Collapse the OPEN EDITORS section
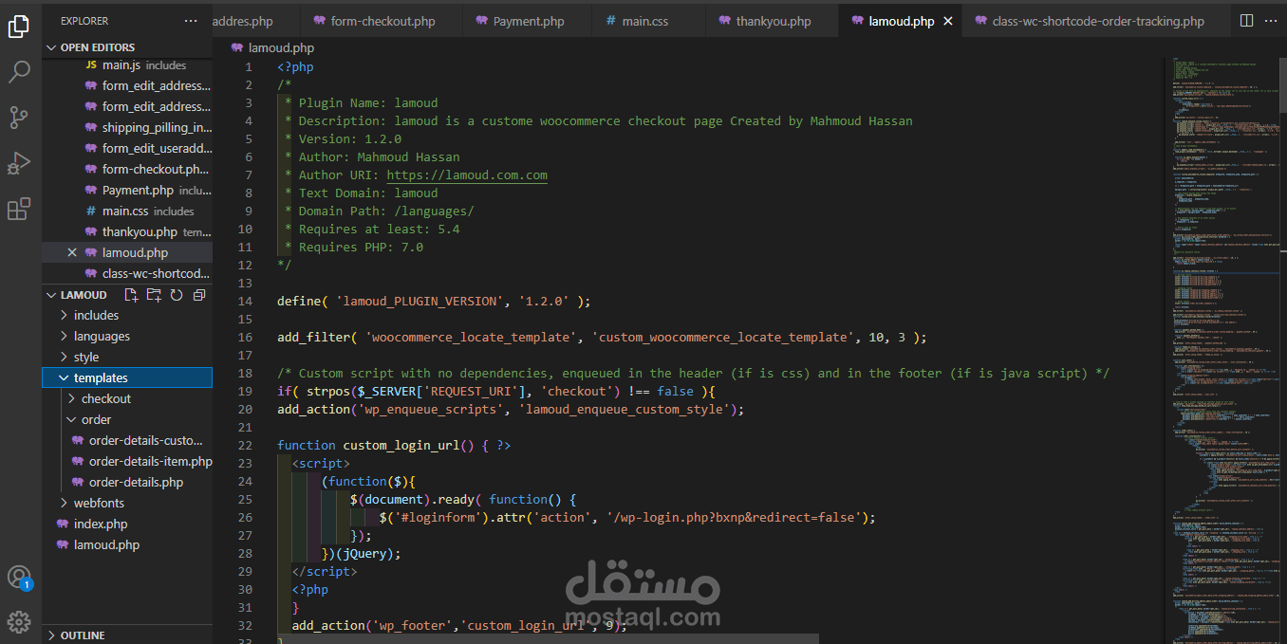This screenshot has height=644, width=1287. 51,47
